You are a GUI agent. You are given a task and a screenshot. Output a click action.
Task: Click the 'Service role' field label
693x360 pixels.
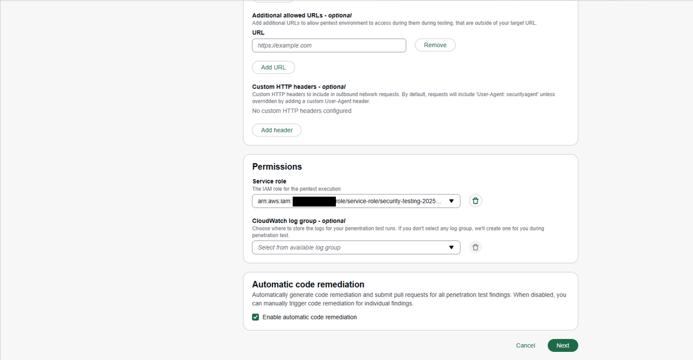(269, 181)
